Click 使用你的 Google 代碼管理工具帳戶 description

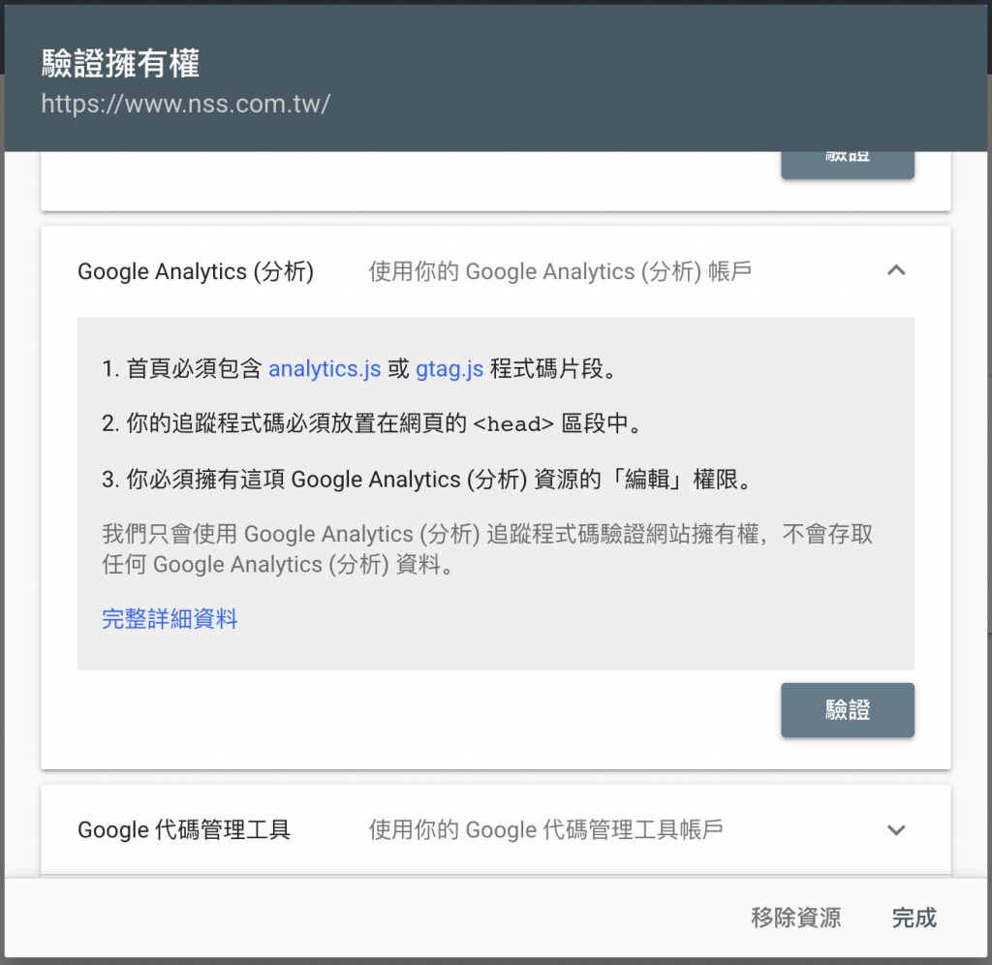click(545, 829)
